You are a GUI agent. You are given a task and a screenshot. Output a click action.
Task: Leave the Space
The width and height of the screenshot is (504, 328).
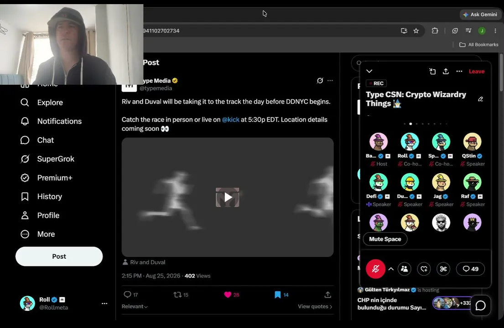[477, 71]
